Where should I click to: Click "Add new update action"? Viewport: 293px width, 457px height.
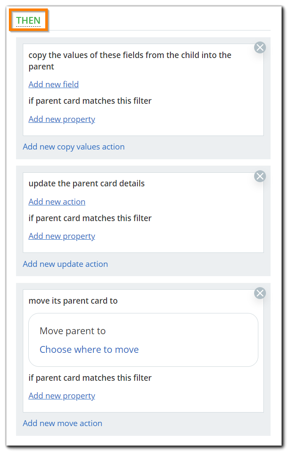click(x=65, y=264)
